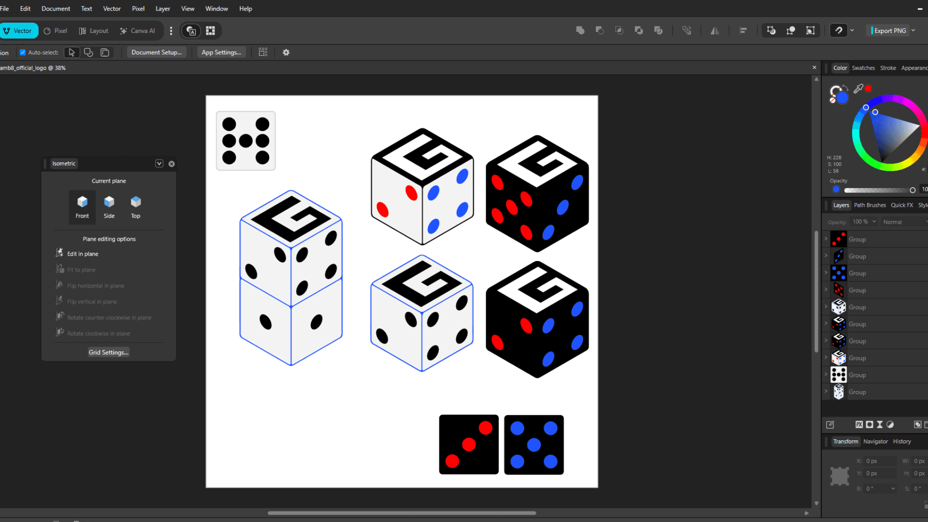Image resolution: width=928 pixels, height=522 pixels.
Task: Toggle the Auto-select checkbox
Action: click(22, 52)
